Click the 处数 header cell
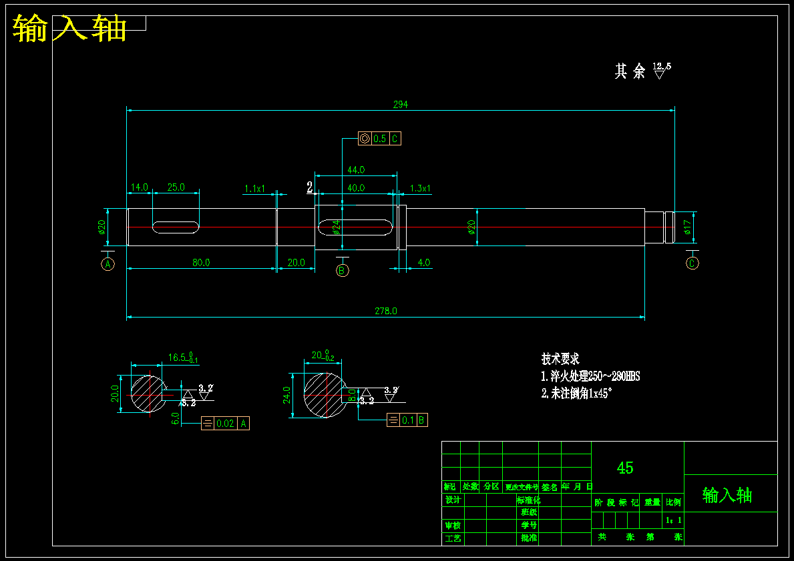The height and width of the screenshot is (561, 794). tap(470, 487)
